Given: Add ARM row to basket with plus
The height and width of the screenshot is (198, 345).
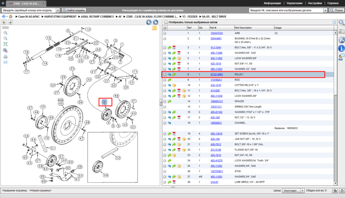Looking at the screenshot, I should 165,33.
